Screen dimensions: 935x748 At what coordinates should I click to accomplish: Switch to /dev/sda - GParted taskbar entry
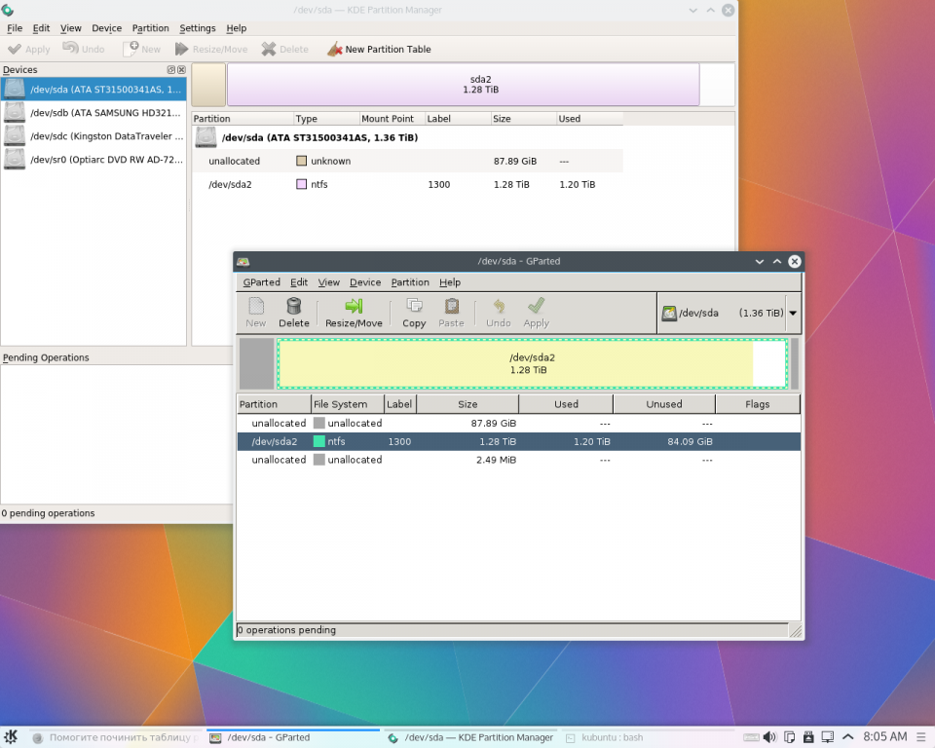coord(292,738)
